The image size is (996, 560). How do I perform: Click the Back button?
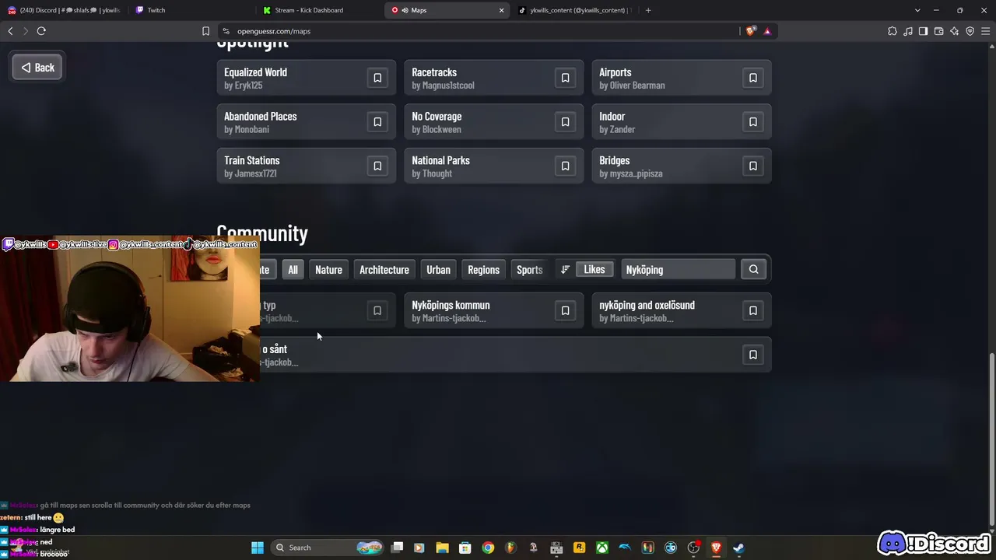(37, 68)
